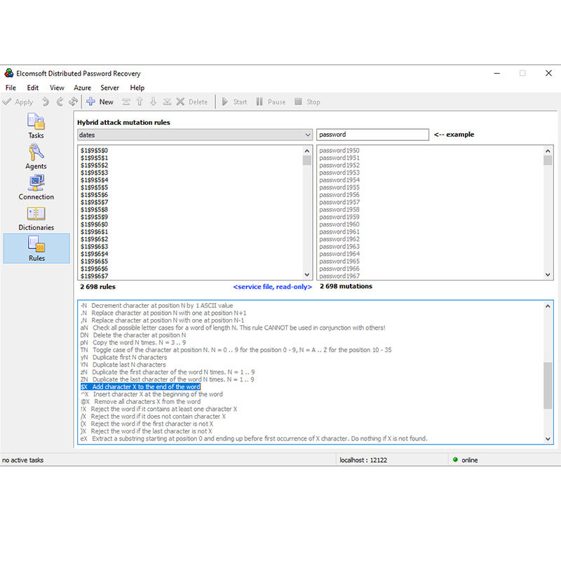Screen dimensions: 561x561
Task: Click the move down arrow icon
Action: coord(153,102)
